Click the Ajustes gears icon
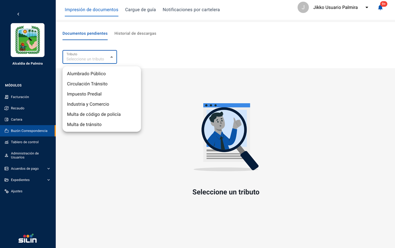 tap(6, 191)
